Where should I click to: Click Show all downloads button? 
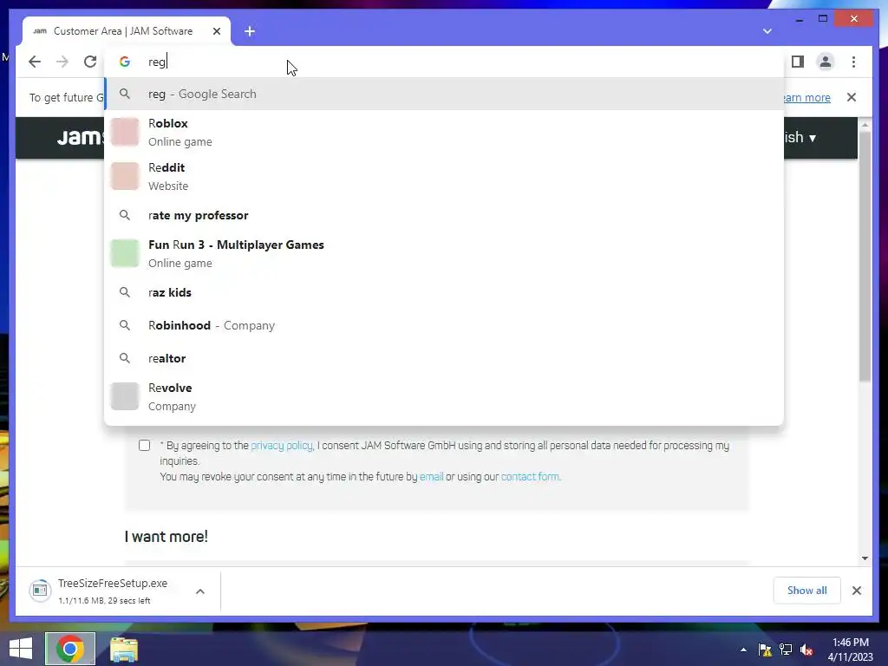[806, 591]
